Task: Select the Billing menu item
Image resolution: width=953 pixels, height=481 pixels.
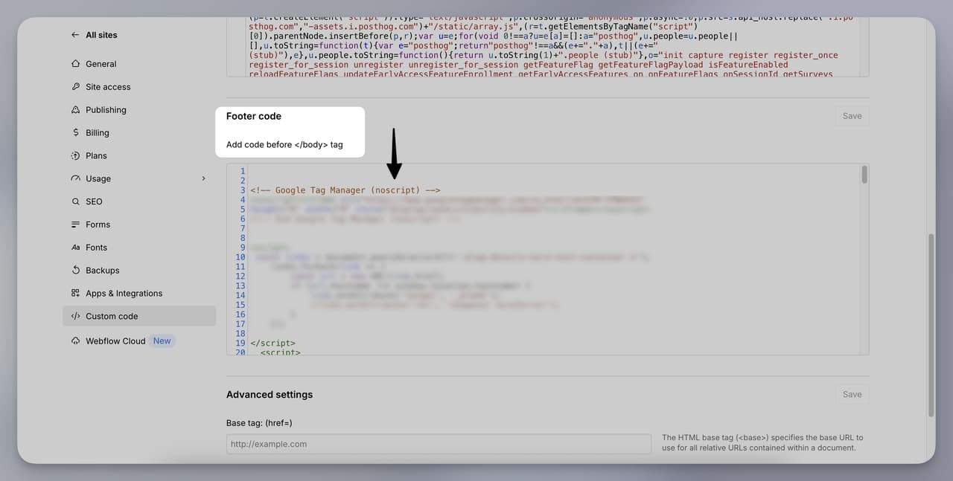Action: (x=139, y=133)
